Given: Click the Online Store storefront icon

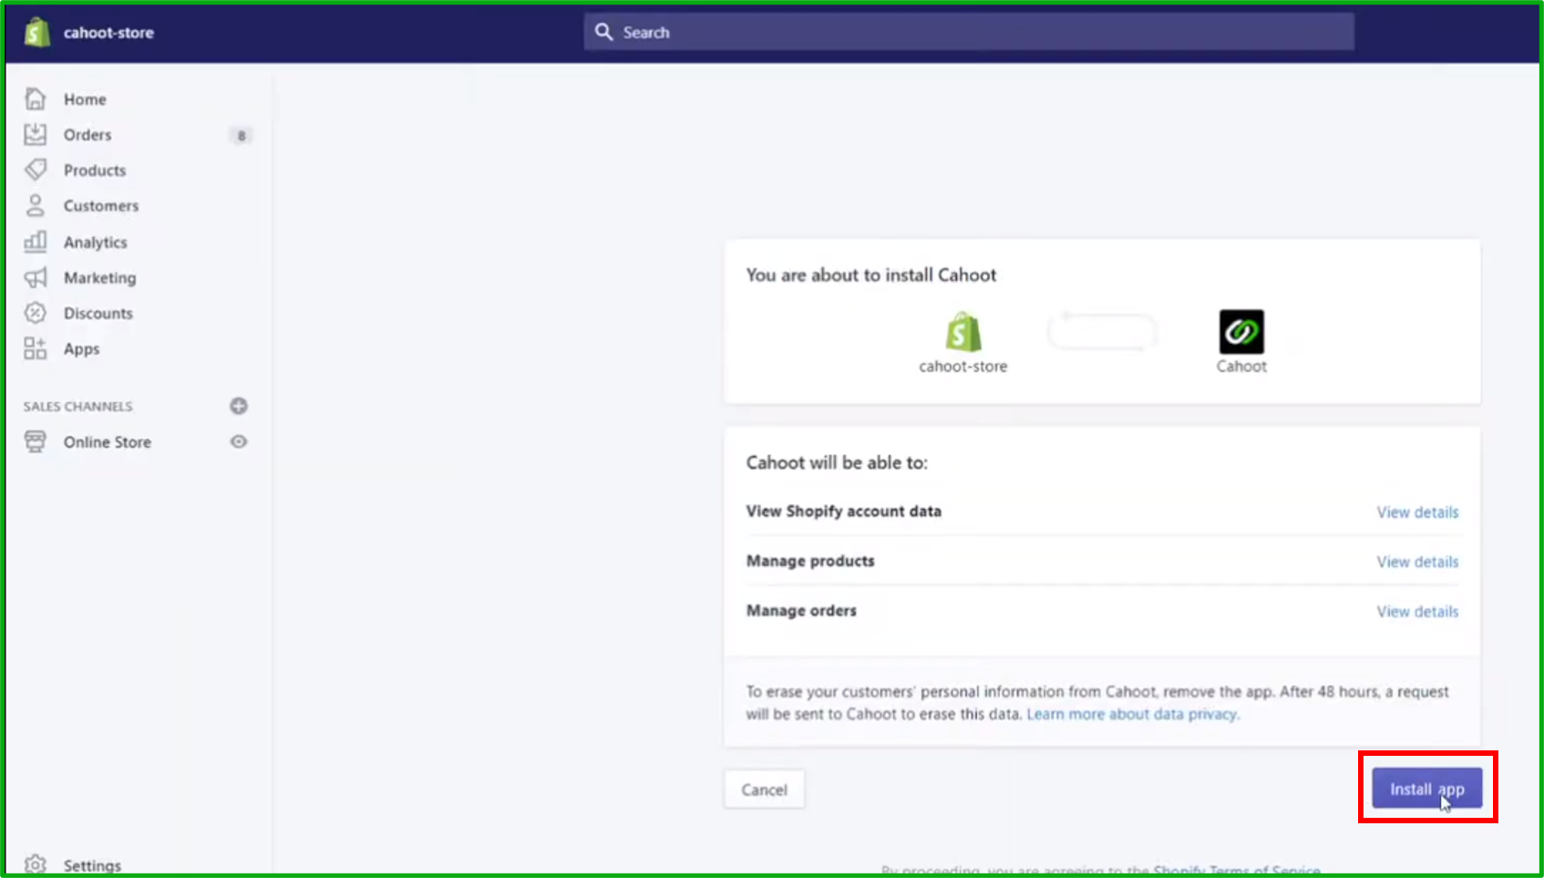Looking at the screenshot, I should [x=36, y=441].
